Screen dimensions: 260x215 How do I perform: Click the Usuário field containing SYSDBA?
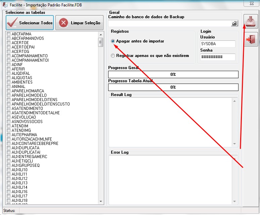point(218,44)
